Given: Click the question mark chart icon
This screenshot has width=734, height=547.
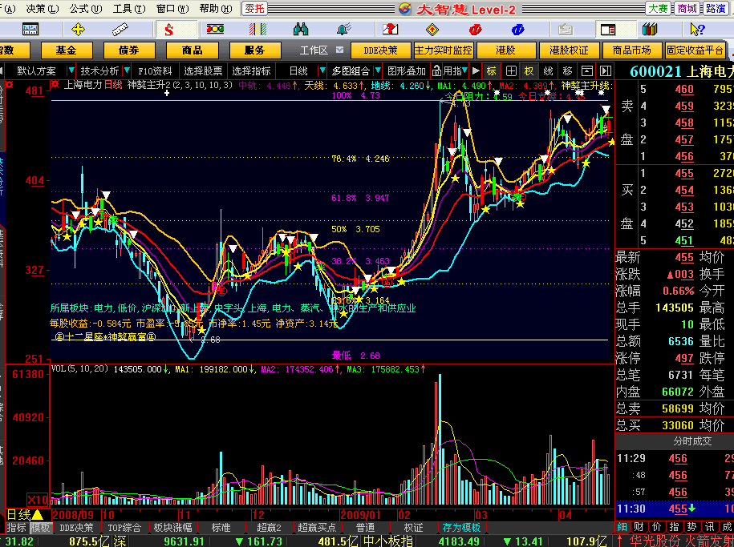Looking at the screenshot, I should click(390, 30).
